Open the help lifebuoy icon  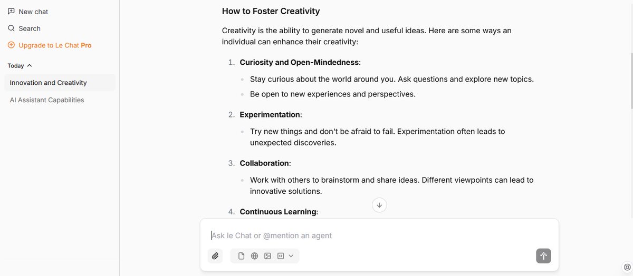tap(627, 267)
